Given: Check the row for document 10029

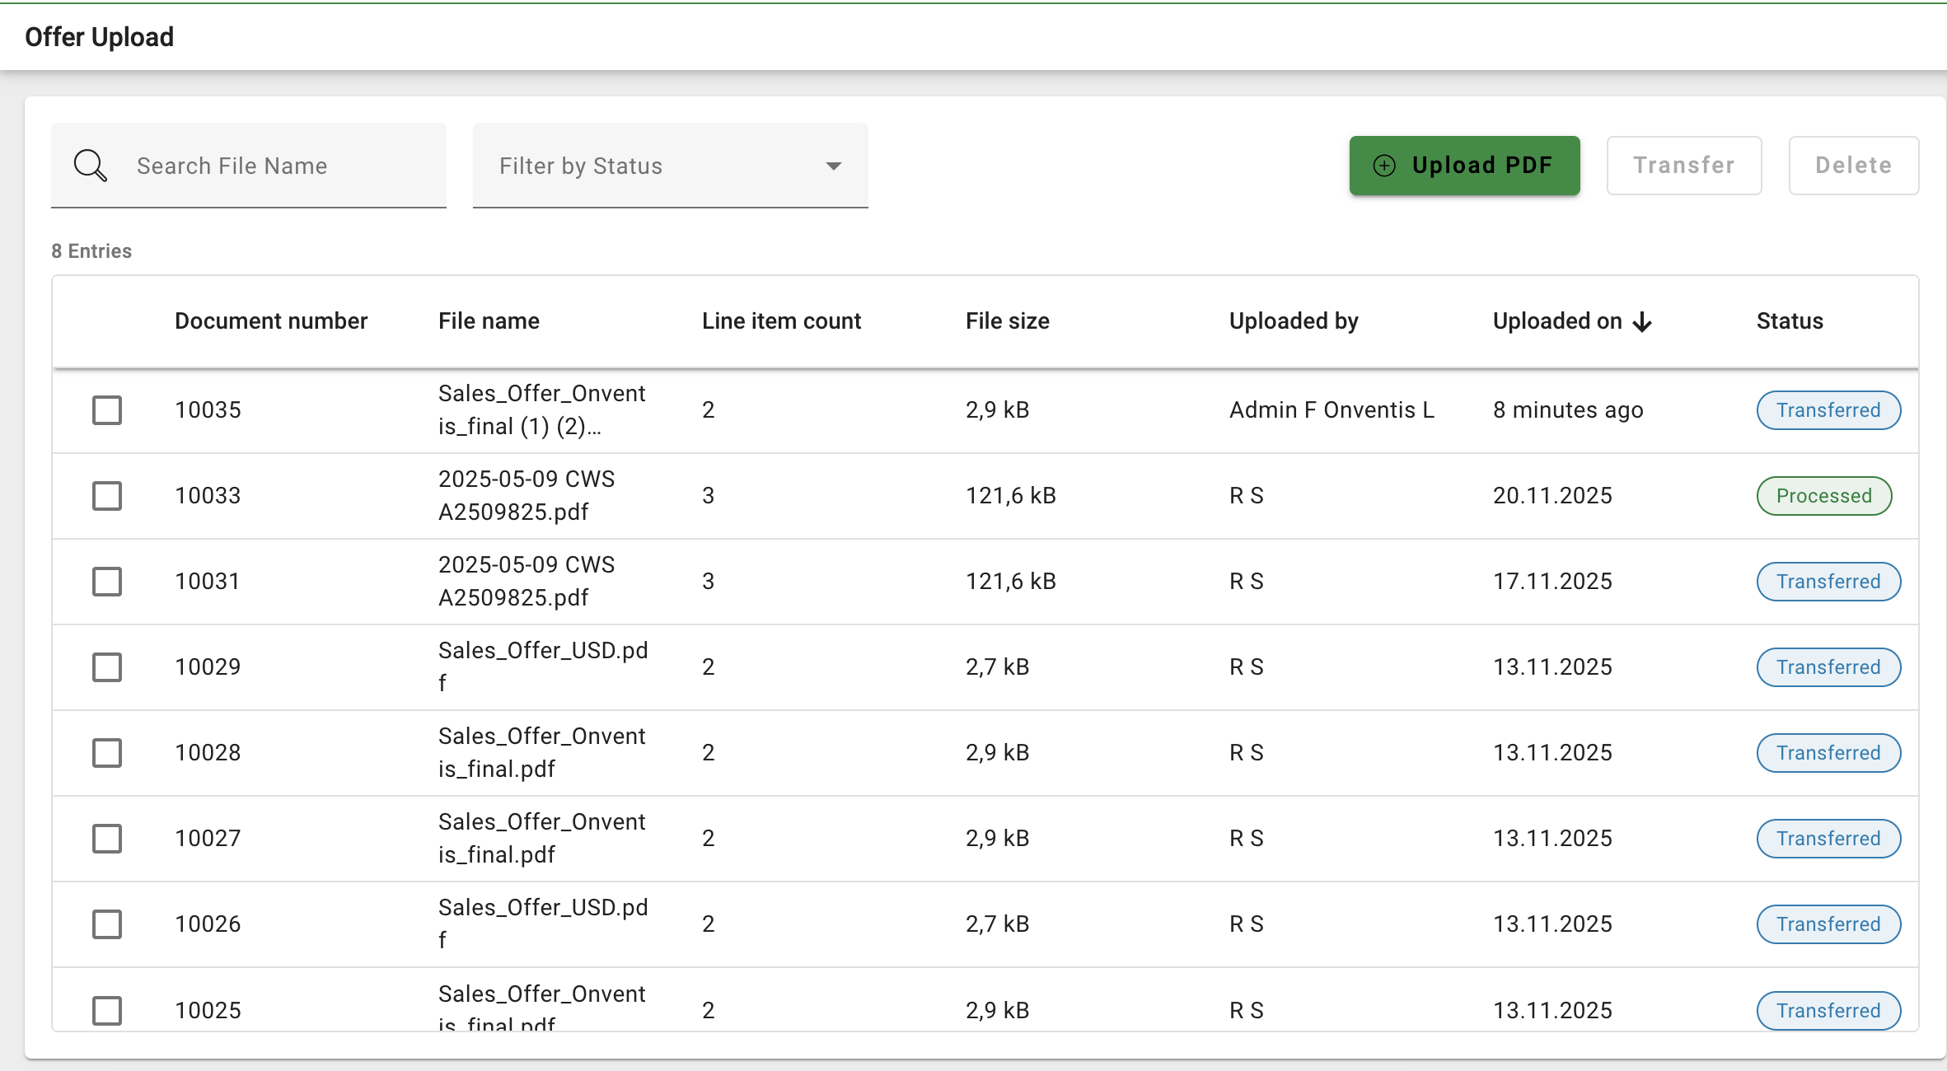Looking at the screenshot, I should [x=107, y=667].
